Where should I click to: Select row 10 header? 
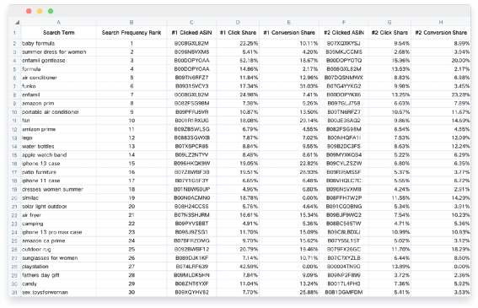14,112
